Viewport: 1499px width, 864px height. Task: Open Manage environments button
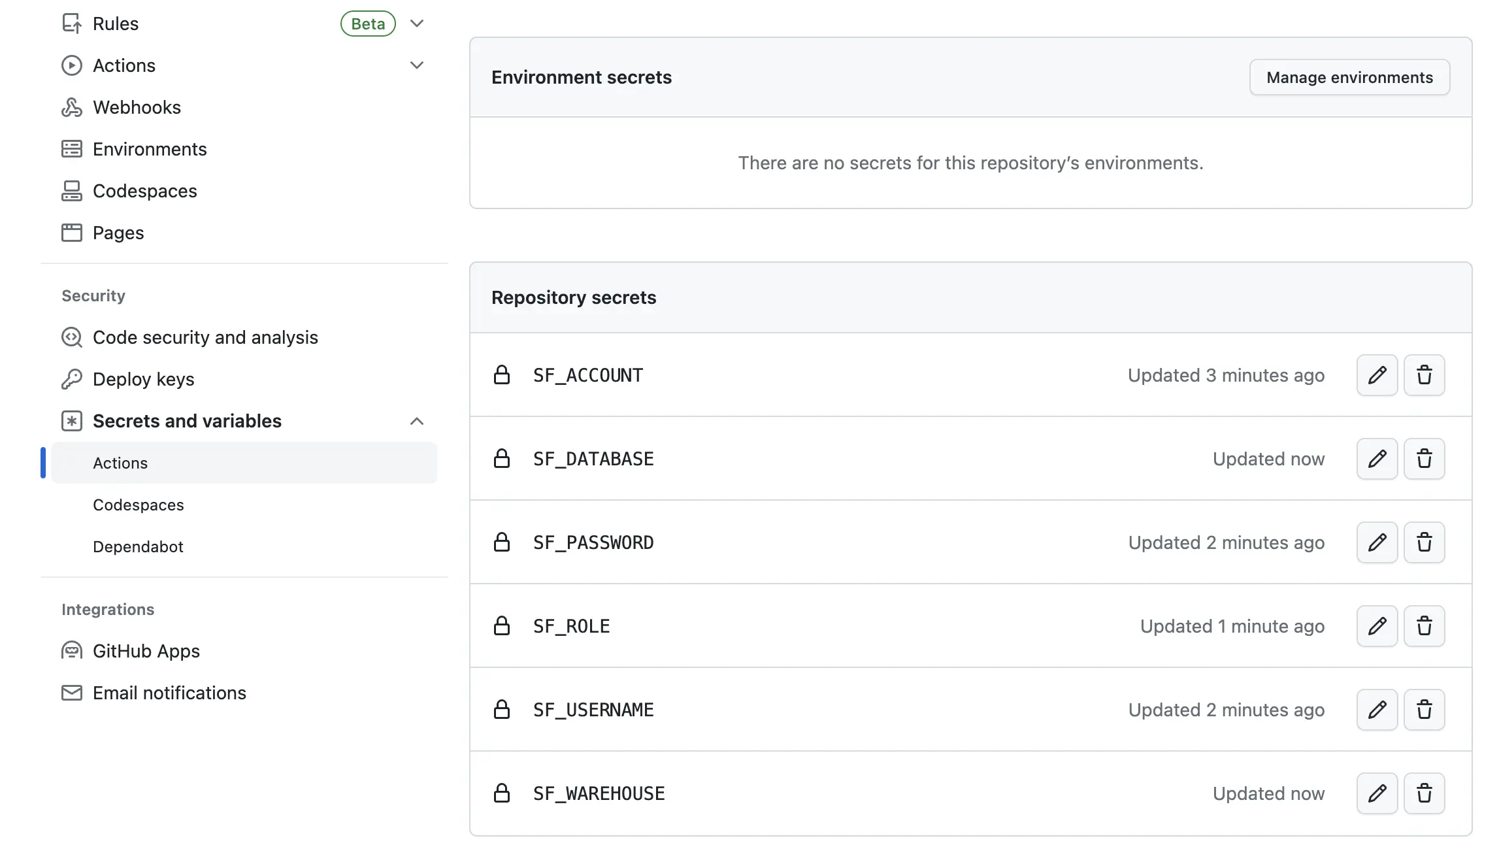click(x=1349, y=77)
